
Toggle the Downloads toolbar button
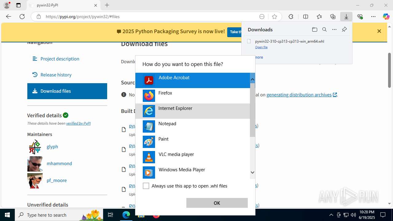pos(346,17)
